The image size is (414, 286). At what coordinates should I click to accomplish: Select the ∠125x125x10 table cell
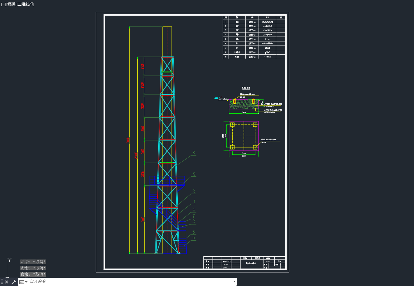(x=267, y=22)
